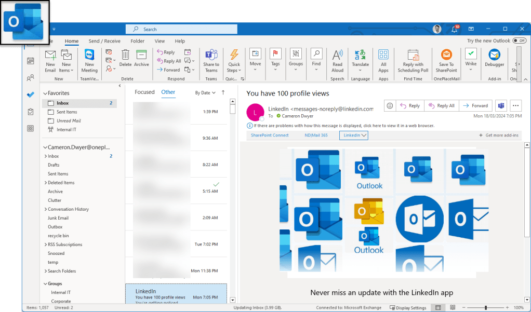Toggle Try the new Outlook switch
Viewport: 531px width, 312px height.
click(519, 40)
